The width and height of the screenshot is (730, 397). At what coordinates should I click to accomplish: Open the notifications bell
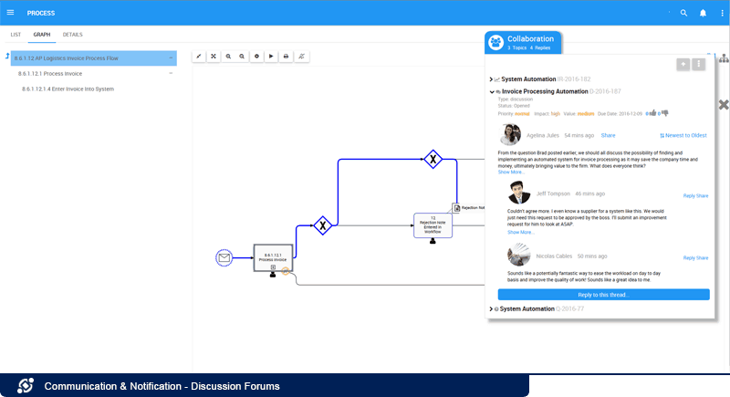click(x=703, y=13)
